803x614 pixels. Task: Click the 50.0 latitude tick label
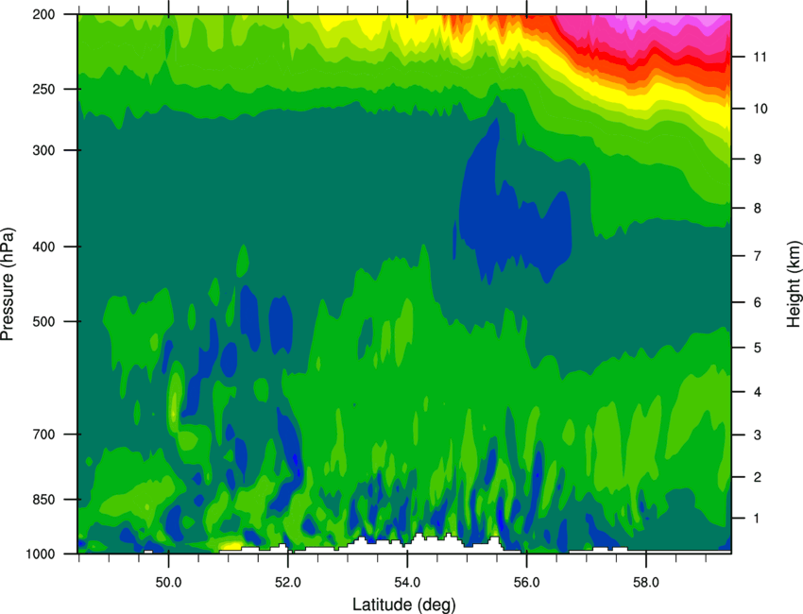pyautogui.click(x=169, y=583)
